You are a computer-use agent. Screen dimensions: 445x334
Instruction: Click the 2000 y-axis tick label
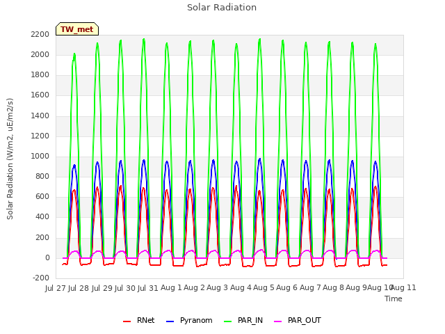(x=40, y=54)
